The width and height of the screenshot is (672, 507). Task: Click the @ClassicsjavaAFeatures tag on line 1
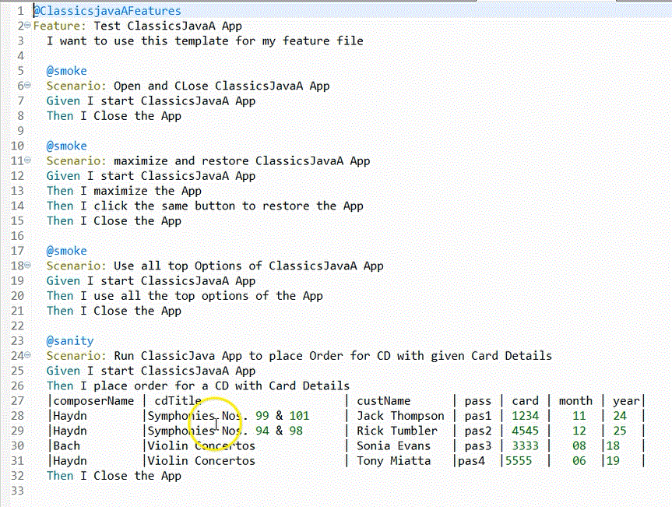click(x=107, y=10)
